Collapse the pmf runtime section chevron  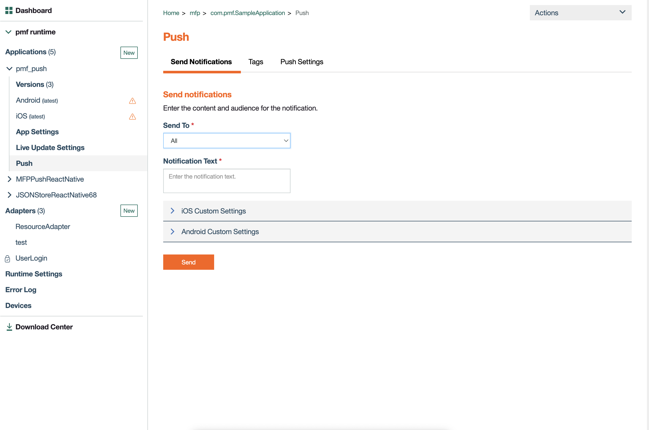click(x=8, y=32)
